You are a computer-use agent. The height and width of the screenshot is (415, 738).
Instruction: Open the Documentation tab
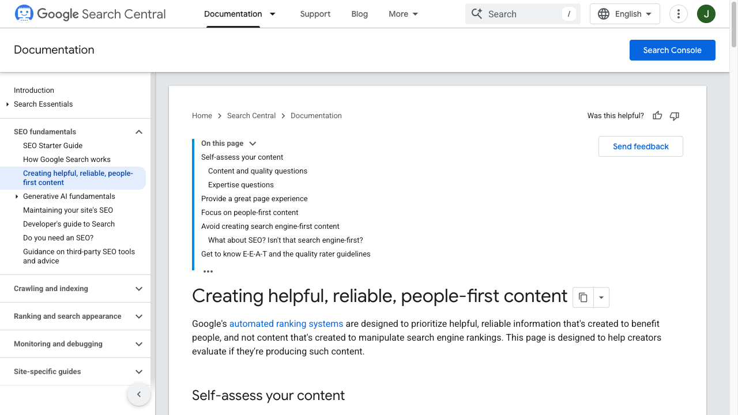[x=233, y=14]
